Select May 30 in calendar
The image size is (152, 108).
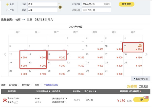[x=95, y=72]
